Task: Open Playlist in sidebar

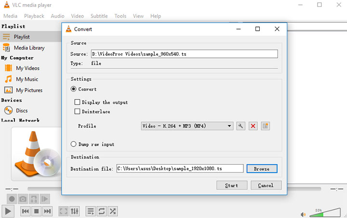Action: (x=30, y=37)
